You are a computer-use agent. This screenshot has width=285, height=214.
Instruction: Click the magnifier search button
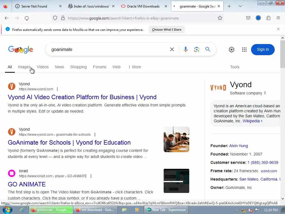click(208, 49)
